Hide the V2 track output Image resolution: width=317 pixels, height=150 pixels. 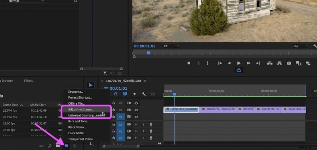[136, 110]
